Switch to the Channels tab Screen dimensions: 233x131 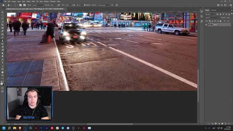coord(214,10)
